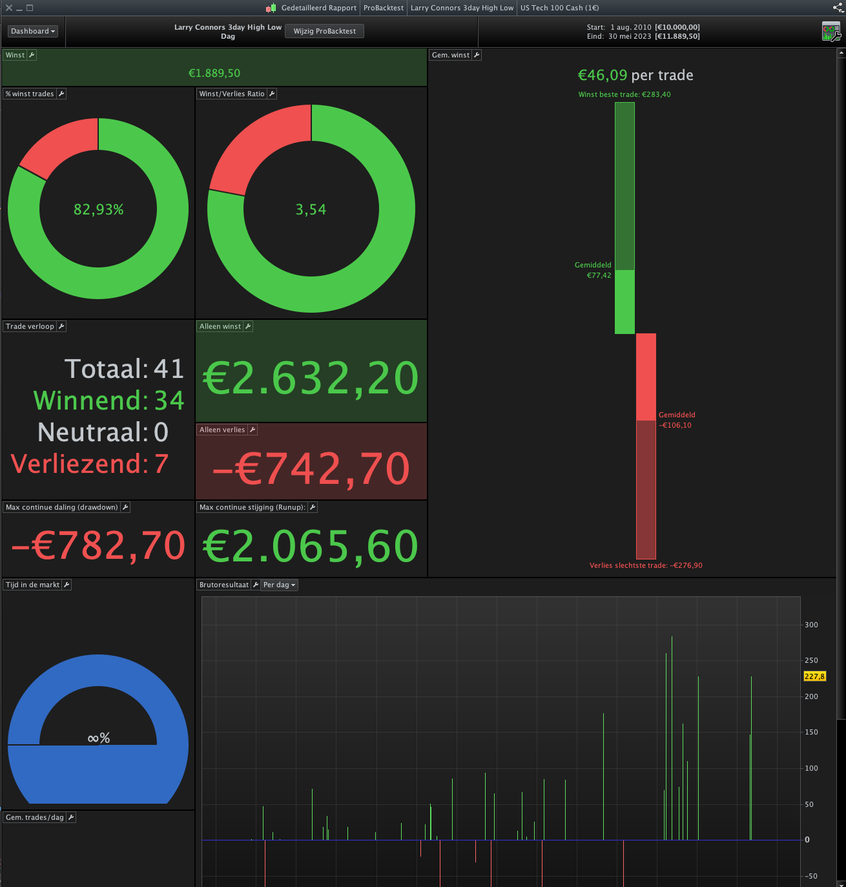The image size is (846, 887).
Task: Open Winst/Verlies Ratio wrench settings
Action: pos(272,94)
